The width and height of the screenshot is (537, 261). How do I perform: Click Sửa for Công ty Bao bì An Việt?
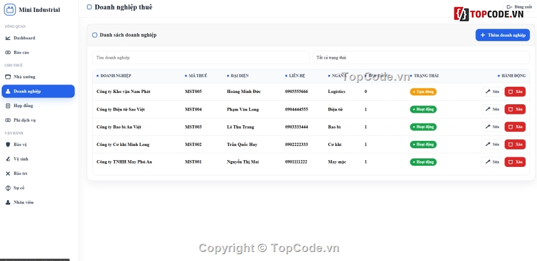pyautogui.click(x=492, y=127)
